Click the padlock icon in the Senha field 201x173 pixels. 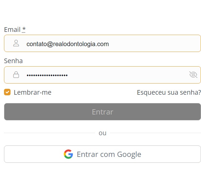[x=16, y=75]
